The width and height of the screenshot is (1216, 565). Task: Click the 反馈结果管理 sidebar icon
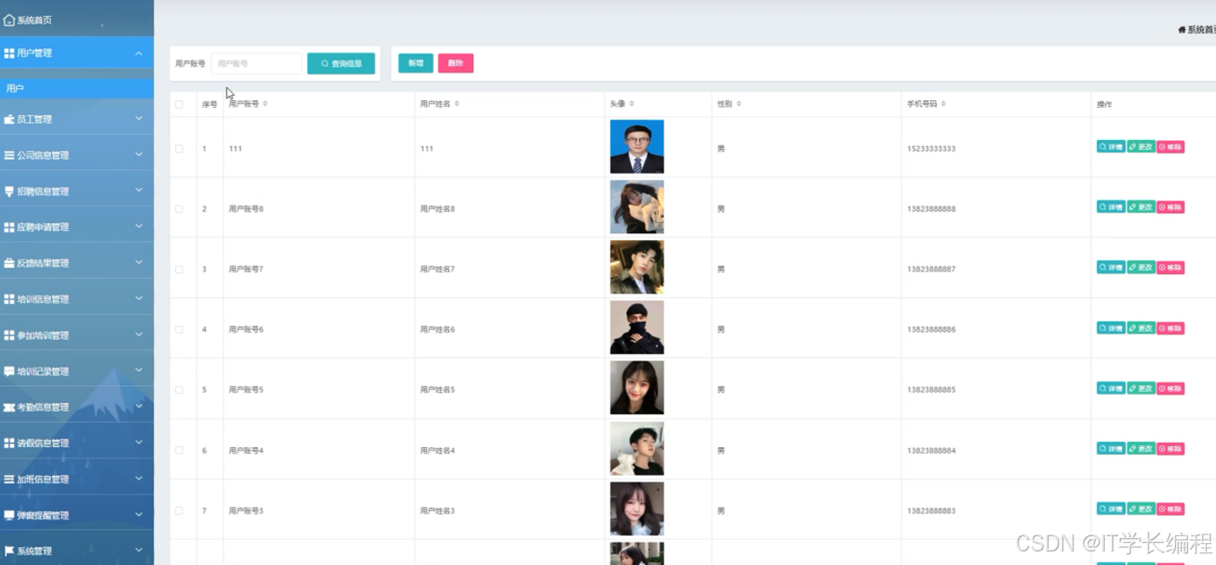[9, 263]
